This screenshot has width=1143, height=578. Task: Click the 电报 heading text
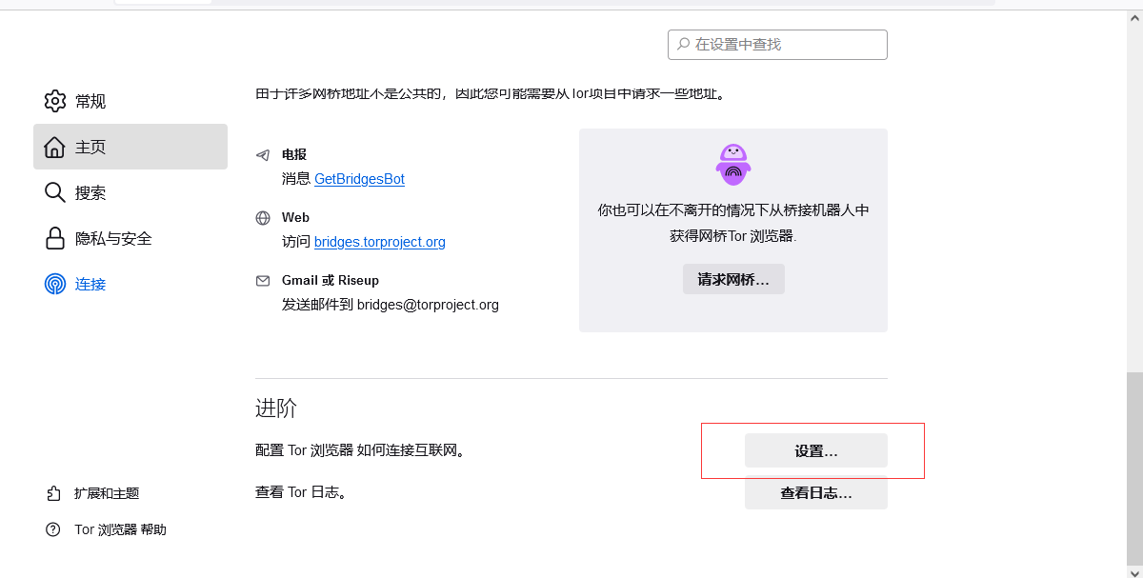coord(294,154)
